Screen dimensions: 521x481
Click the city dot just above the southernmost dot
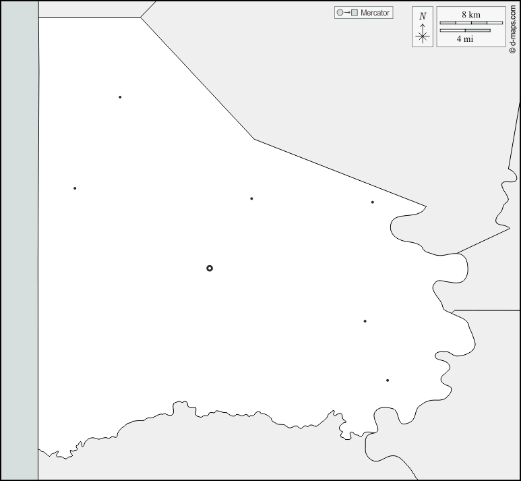[x=365, y=321]
